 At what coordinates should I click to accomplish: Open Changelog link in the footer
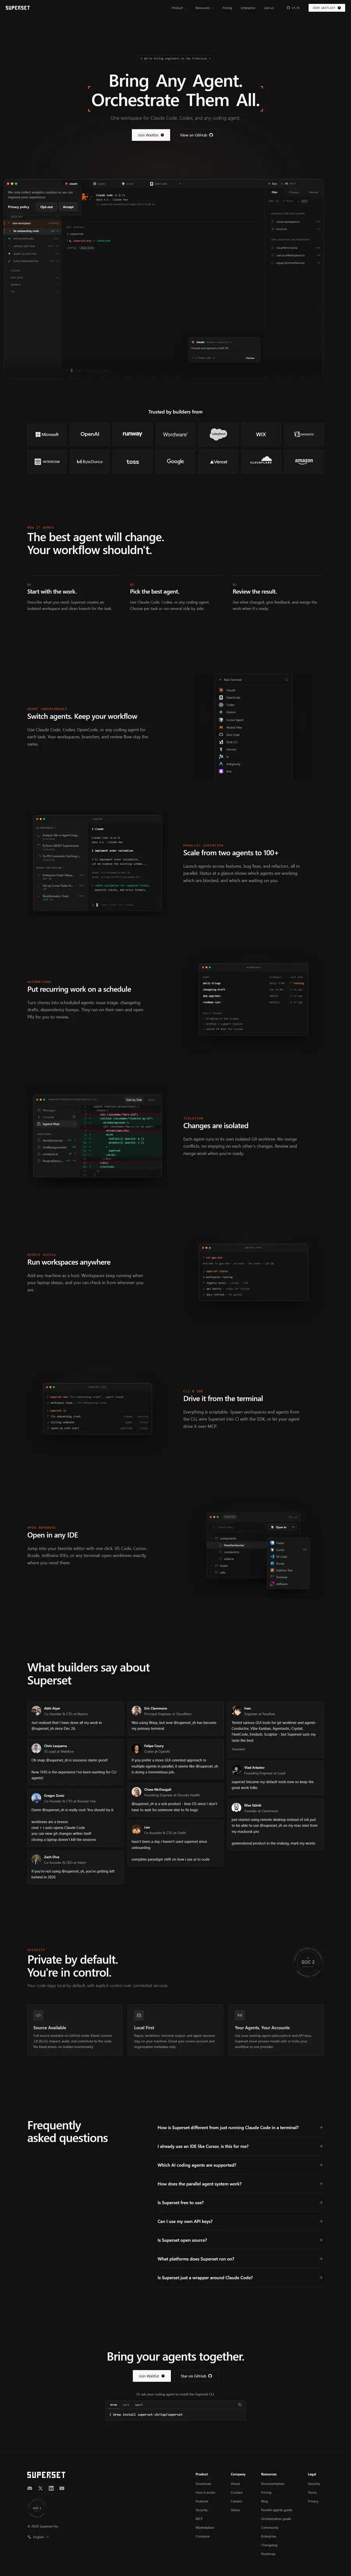coord(269,2545)
